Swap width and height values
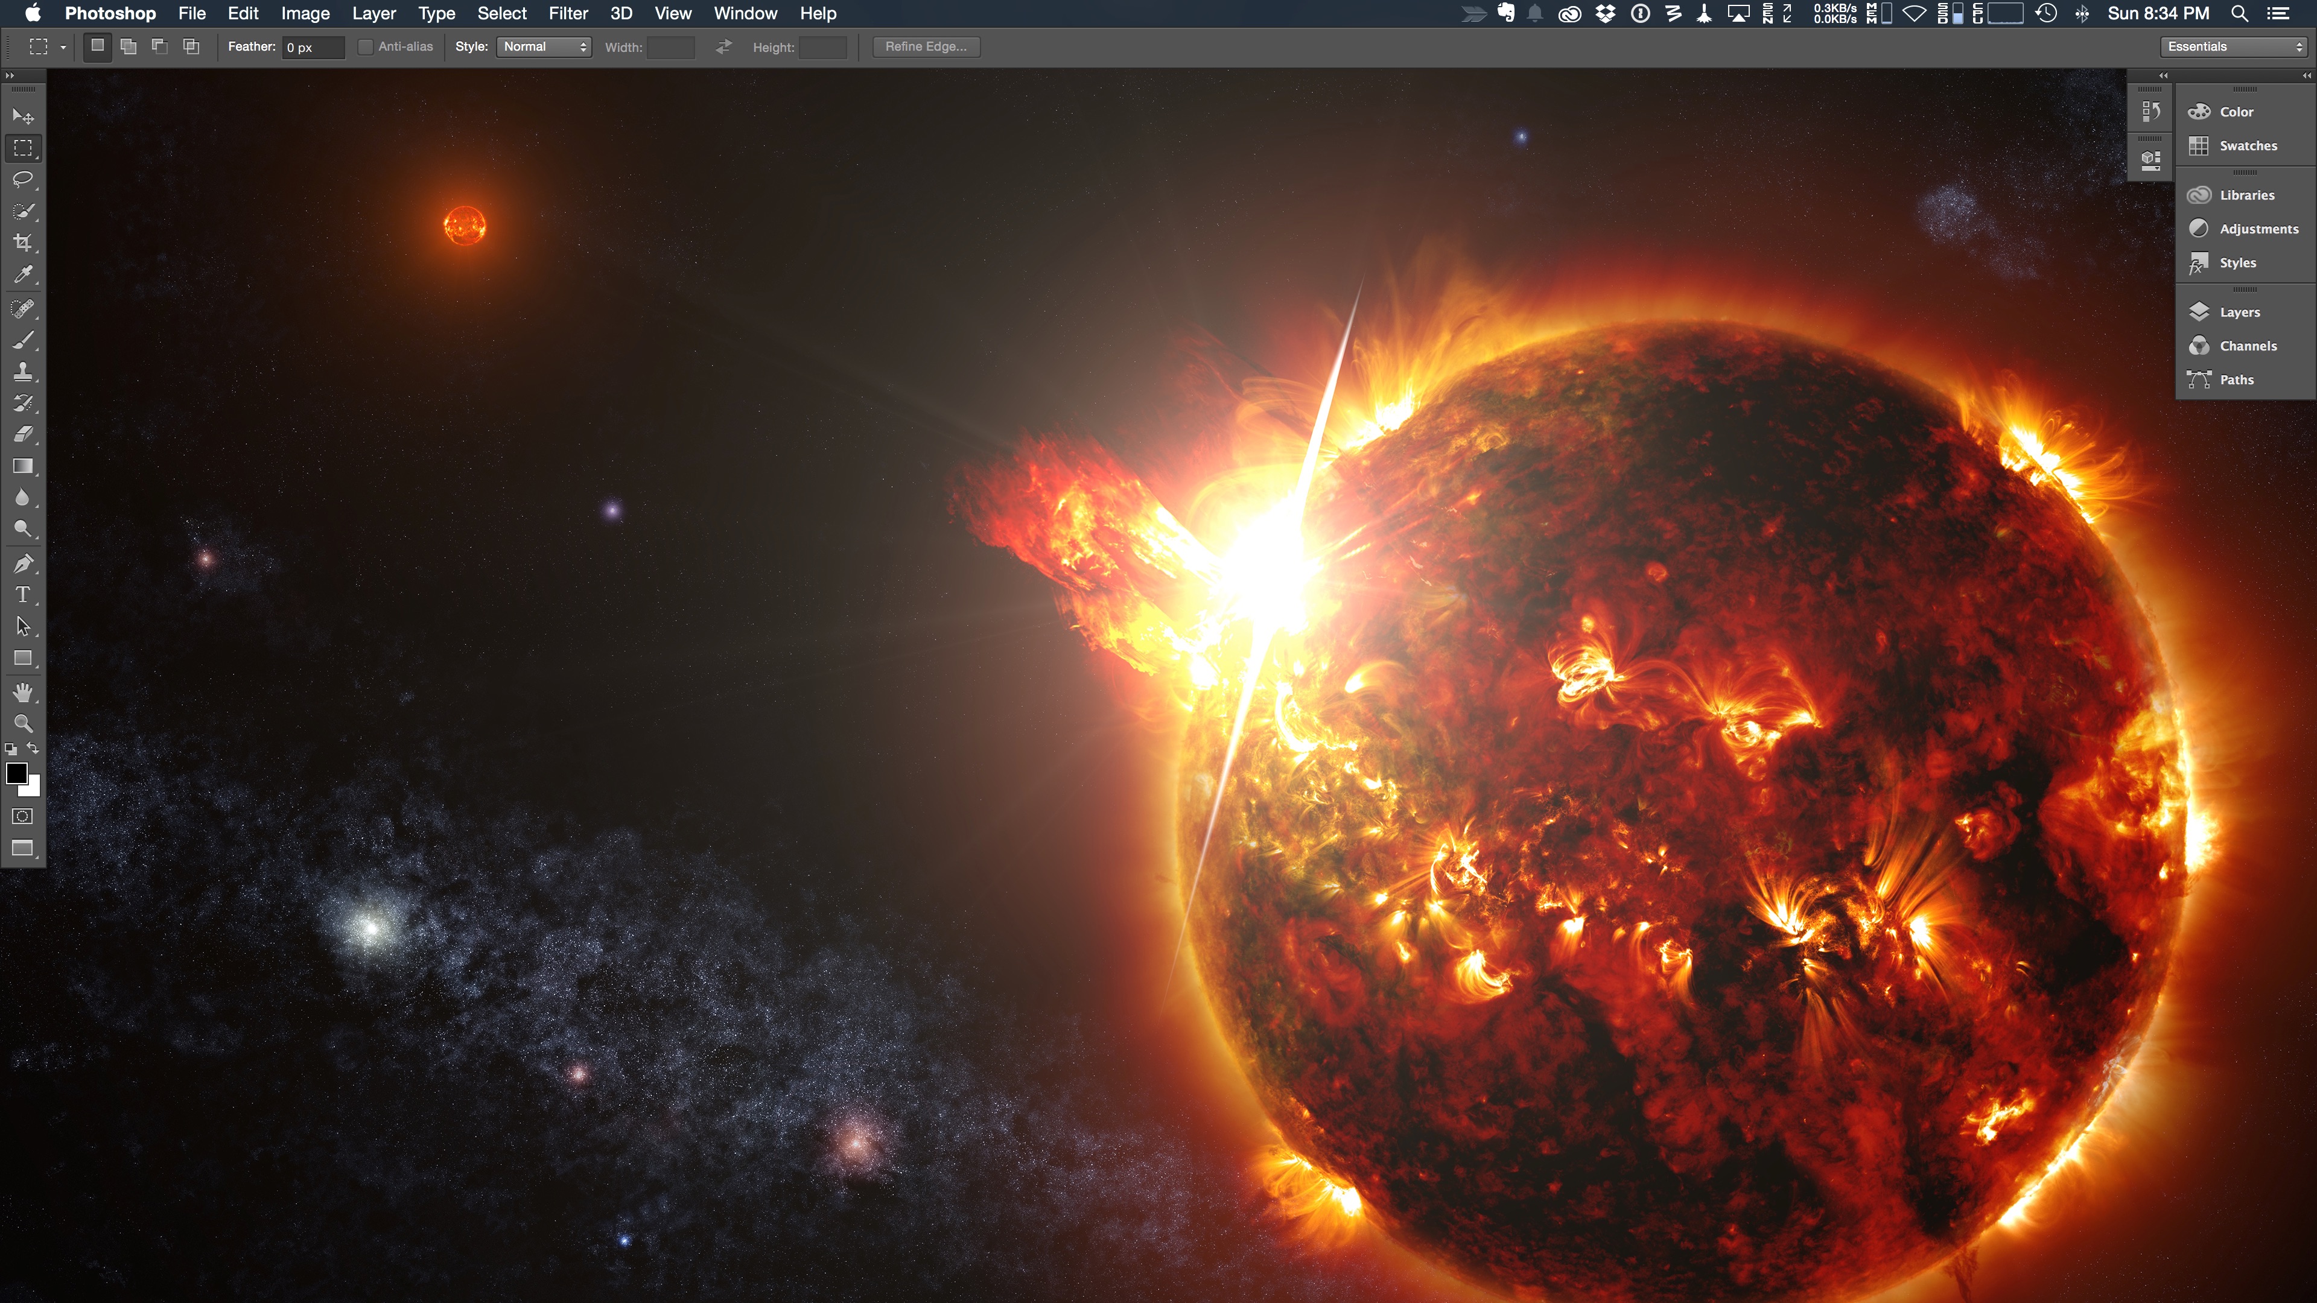 click(x=724, y=47)
